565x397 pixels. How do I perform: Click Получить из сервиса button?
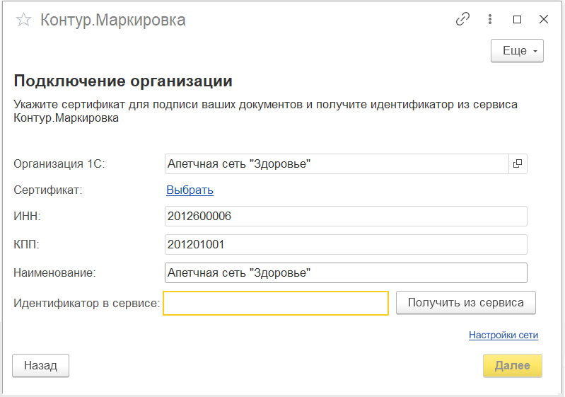[466, 303]
